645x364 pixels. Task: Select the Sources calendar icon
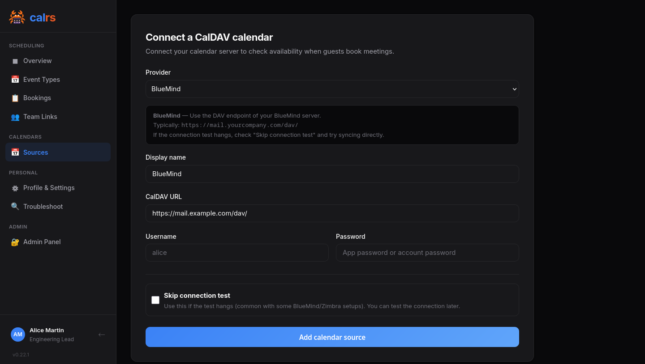click(15, 152)
